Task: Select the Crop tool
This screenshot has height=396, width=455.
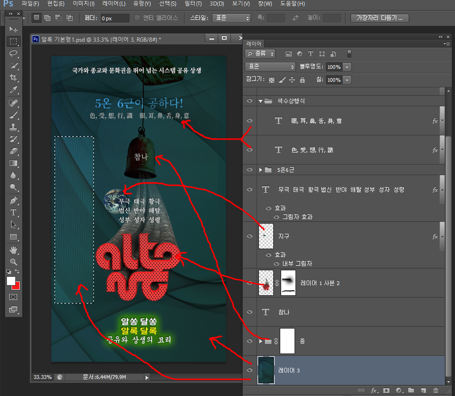Action: tap(13, 78)
